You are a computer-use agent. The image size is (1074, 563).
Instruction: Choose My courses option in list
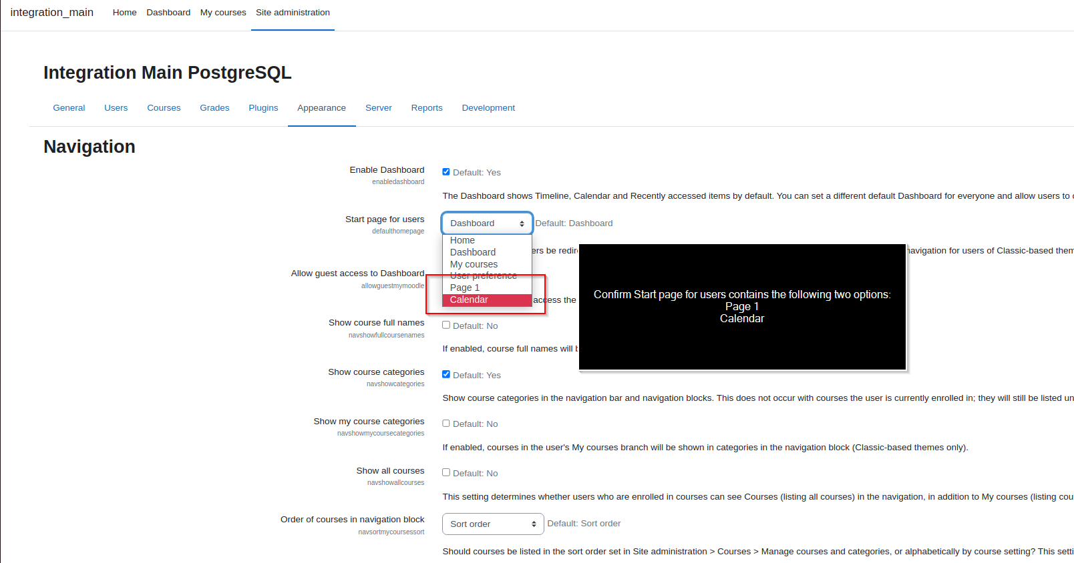pos(487,264)
